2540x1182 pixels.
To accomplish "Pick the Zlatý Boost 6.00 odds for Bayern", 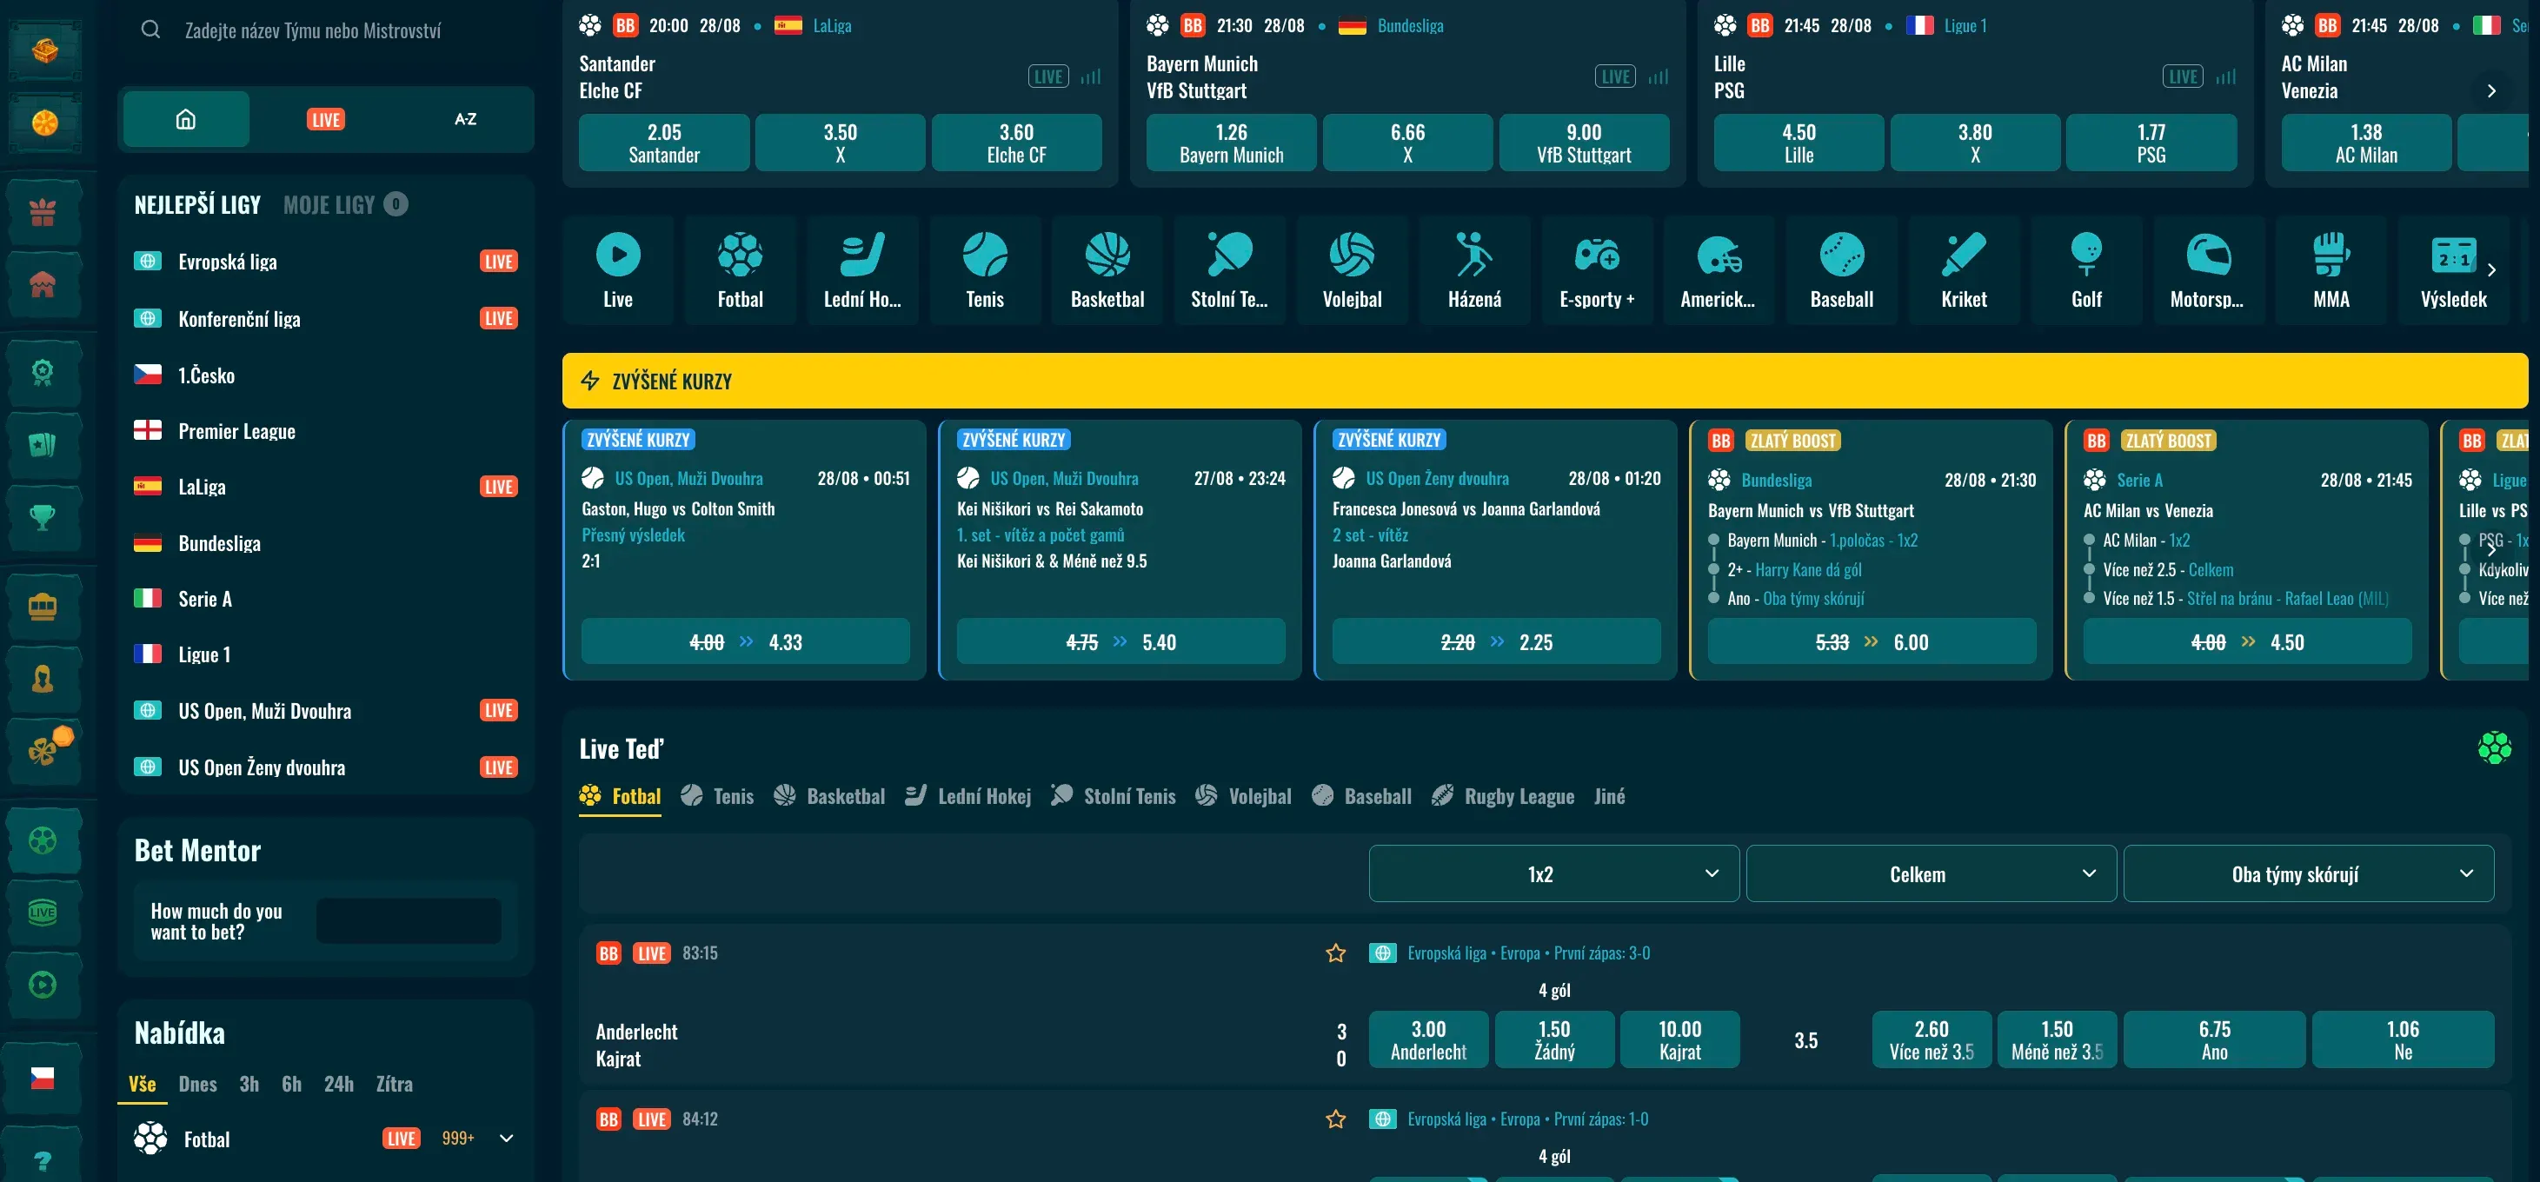I will (1872, 641).
